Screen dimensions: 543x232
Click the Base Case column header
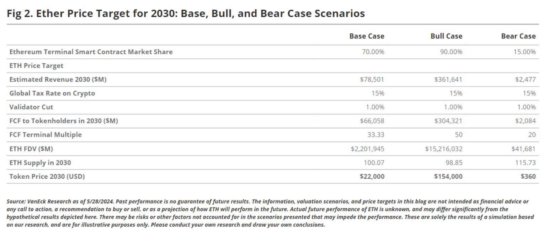[x=367, y=36]
